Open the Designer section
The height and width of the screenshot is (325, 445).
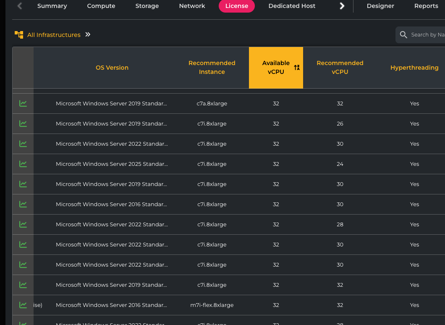point(380,6)
